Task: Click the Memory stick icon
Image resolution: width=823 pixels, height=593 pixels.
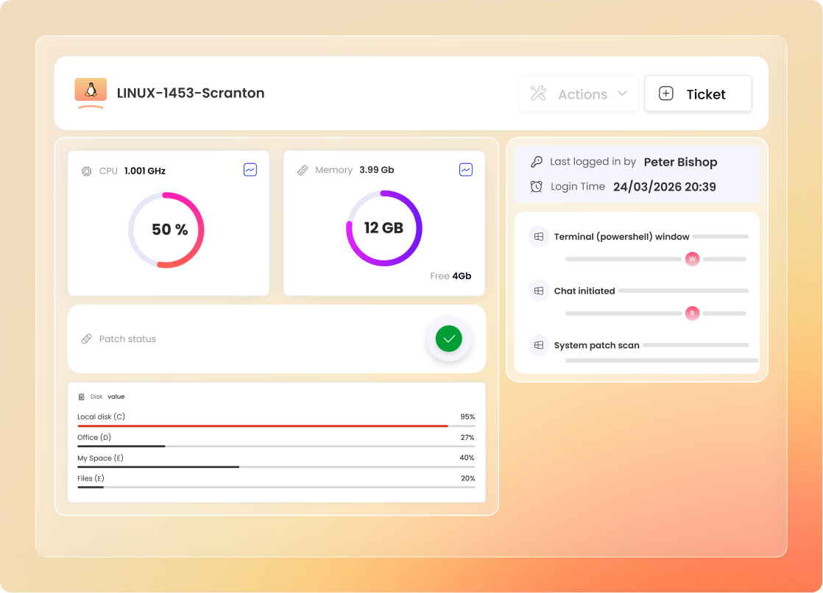Action: [302, 169]
